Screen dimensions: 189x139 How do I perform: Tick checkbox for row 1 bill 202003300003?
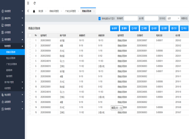[x=30, y=41]
